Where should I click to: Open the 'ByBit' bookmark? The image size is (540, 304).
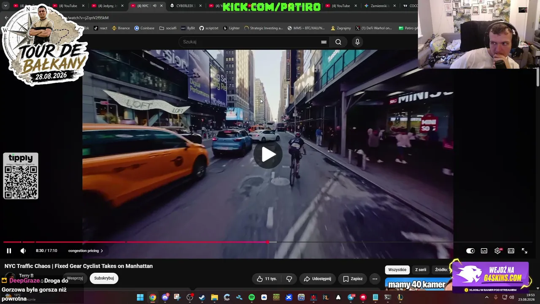pyautogui.click(x=188, y=28)
